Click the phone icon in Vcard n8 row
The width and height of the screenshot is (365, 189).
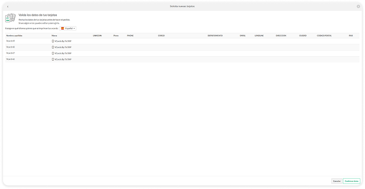coord(53,47)
